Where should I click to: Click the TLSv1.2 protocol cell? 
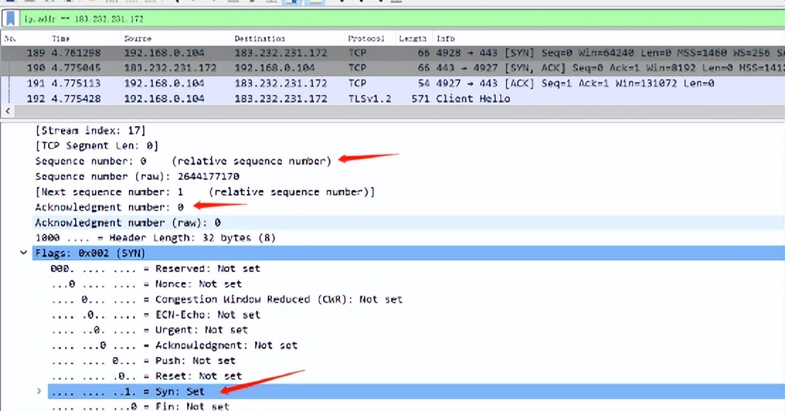(369, 98)
